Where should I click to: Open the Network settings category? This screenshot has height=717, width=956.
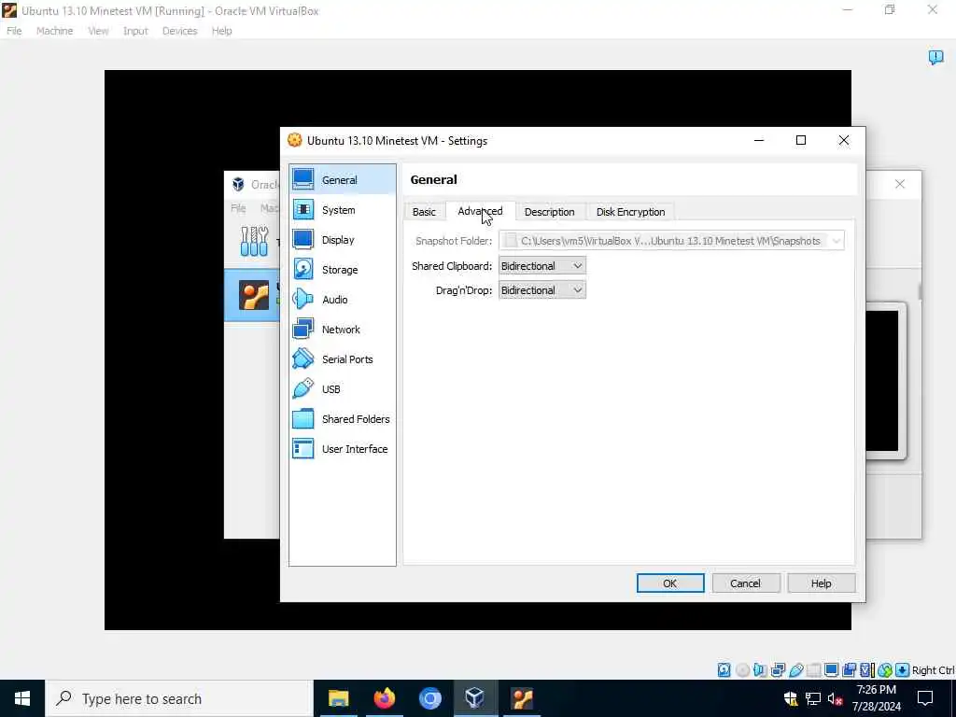(342, 330)
